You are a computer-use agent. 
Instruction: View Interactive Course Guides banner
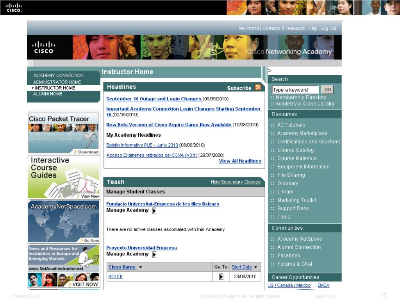click(x=63, y=177)
